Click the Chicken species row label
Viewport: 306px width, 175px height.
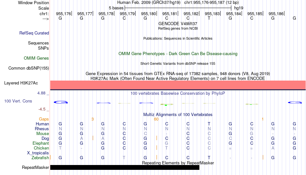(x=41, y=148)
